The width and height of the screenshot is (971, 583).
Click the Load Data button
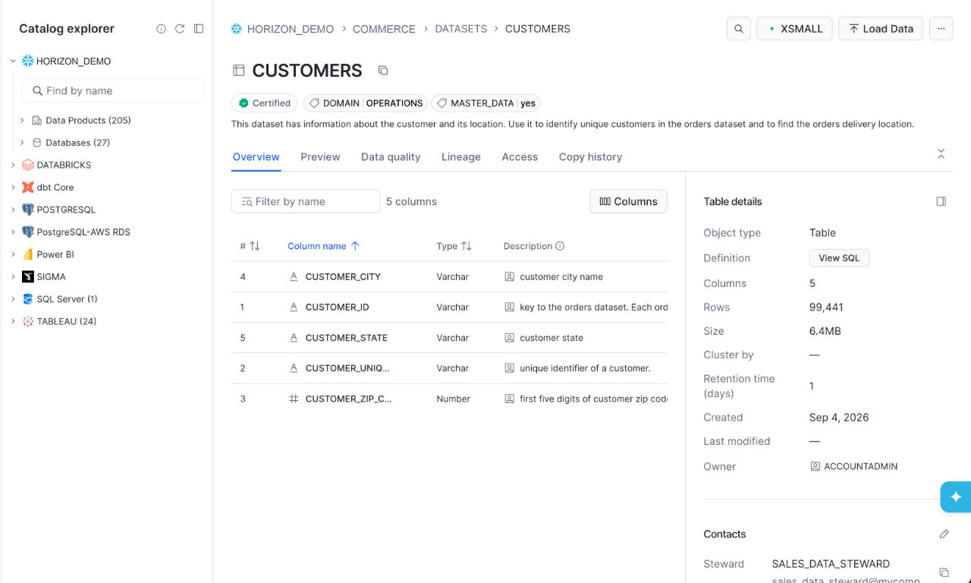pos(881,29)
